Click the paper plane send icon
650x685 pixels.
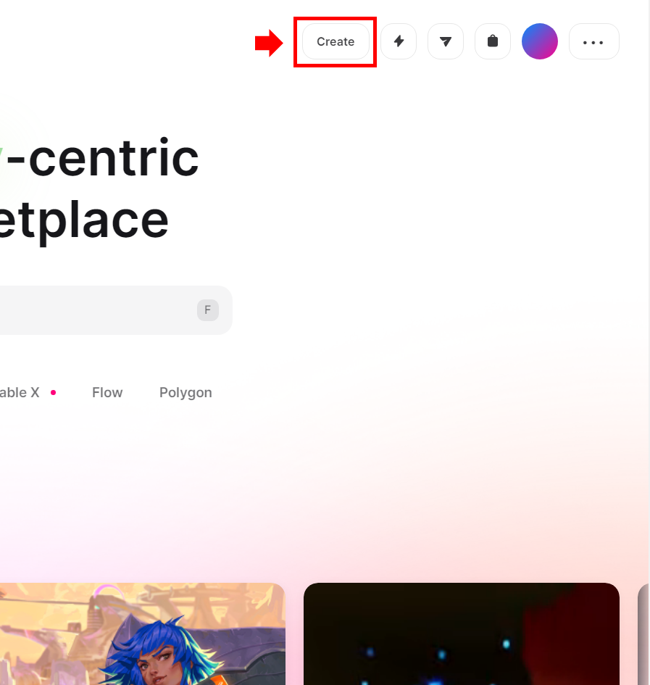click(x=446, y=41)
